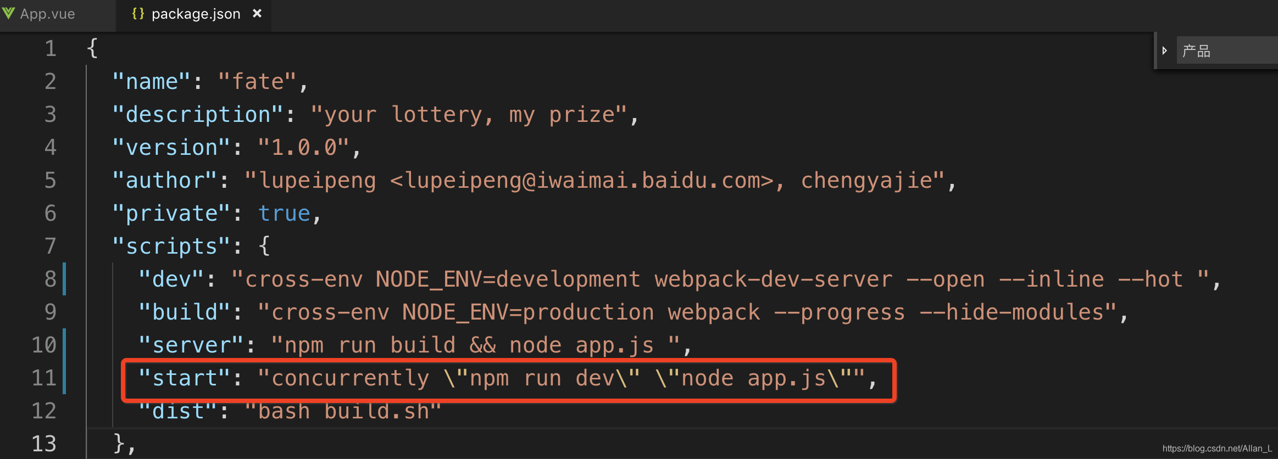The image size is (1278, 459).
Task: Click the Vue file icon on App.vue tab
Action: 8,13
